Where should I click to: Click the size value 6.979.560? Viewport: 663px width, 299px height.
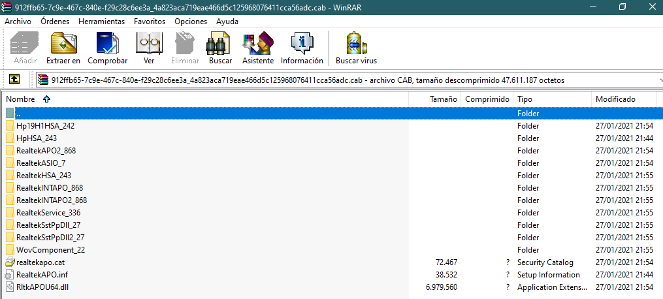(442, 287)
